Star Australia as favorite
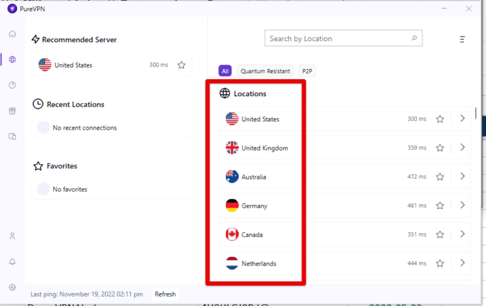This screenshot has height=306, width=486. (440, 176)
